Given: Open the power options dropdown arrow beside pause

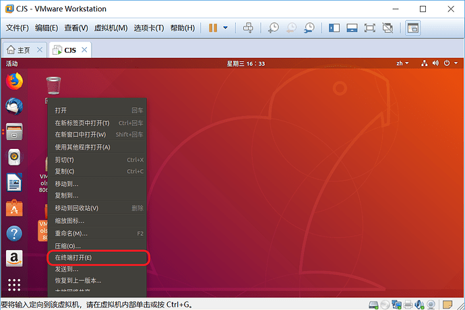Looking at the screenshot, I should [225, 28].
